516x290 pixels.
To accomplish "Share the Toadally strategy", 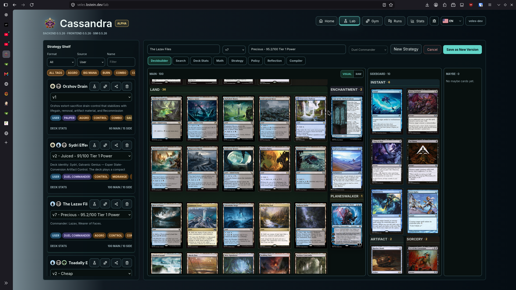I will [116, 263].
